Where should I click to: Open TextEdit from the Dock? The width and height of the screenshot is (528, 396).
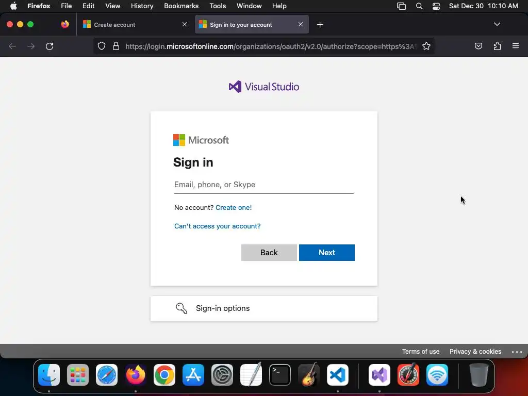tap(251, 374)
